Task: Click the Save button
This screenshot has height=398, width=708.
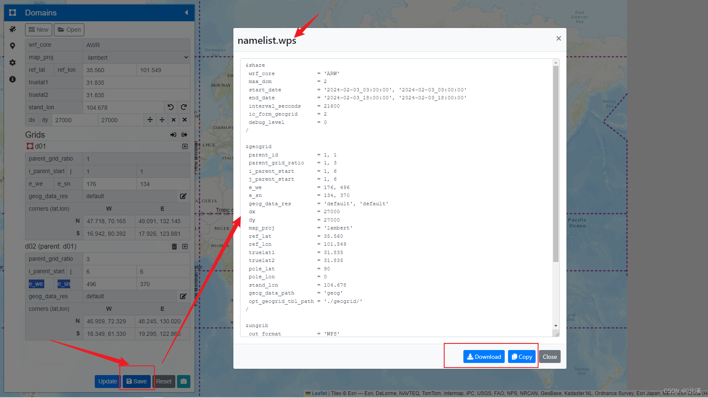Action: click(x=137, y=381)
